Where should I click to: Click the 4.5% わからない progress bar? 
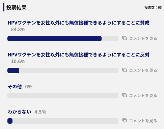[x=63, y=121]
